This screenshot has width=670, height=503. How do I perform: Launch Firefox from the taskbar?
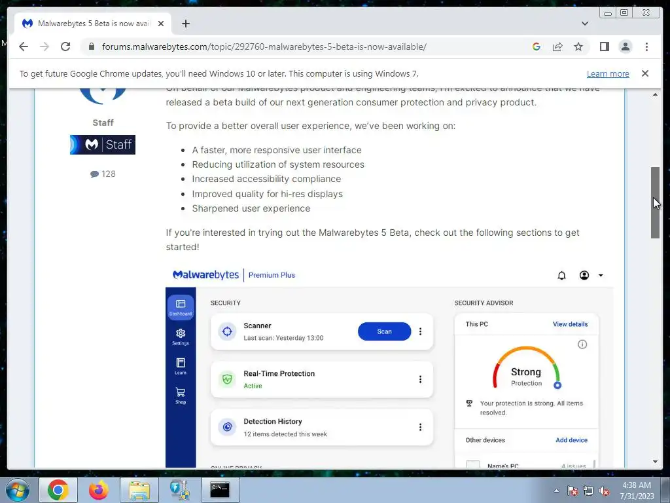coord(99,490)
